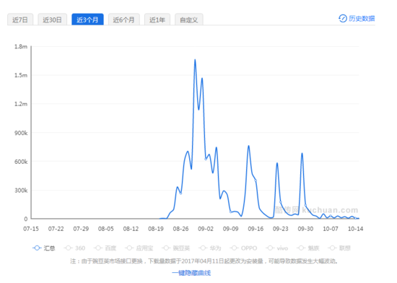Toggle the 联想 legend marker

click(333, 248)
